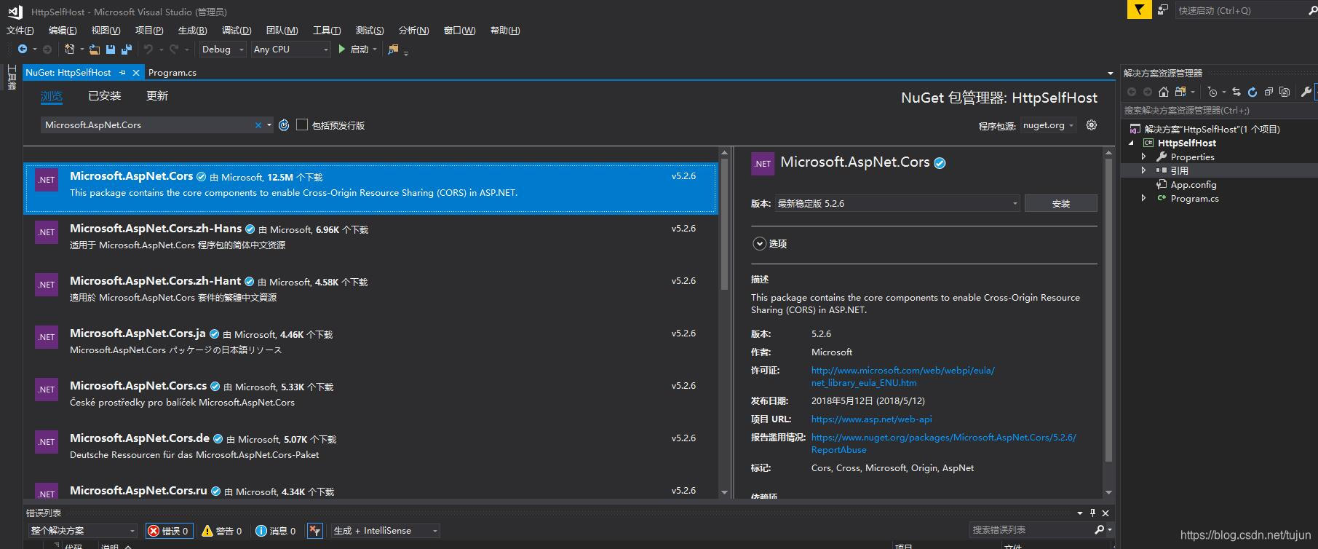
Task: Collapse all in Solution Explorer
Action: pyautogui.click(x=1269, y=92)
